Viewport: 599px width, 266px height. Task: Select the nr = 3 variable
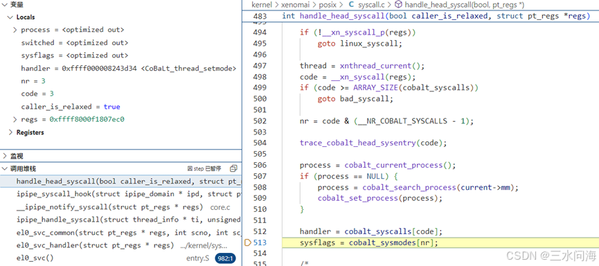(120, 81)
